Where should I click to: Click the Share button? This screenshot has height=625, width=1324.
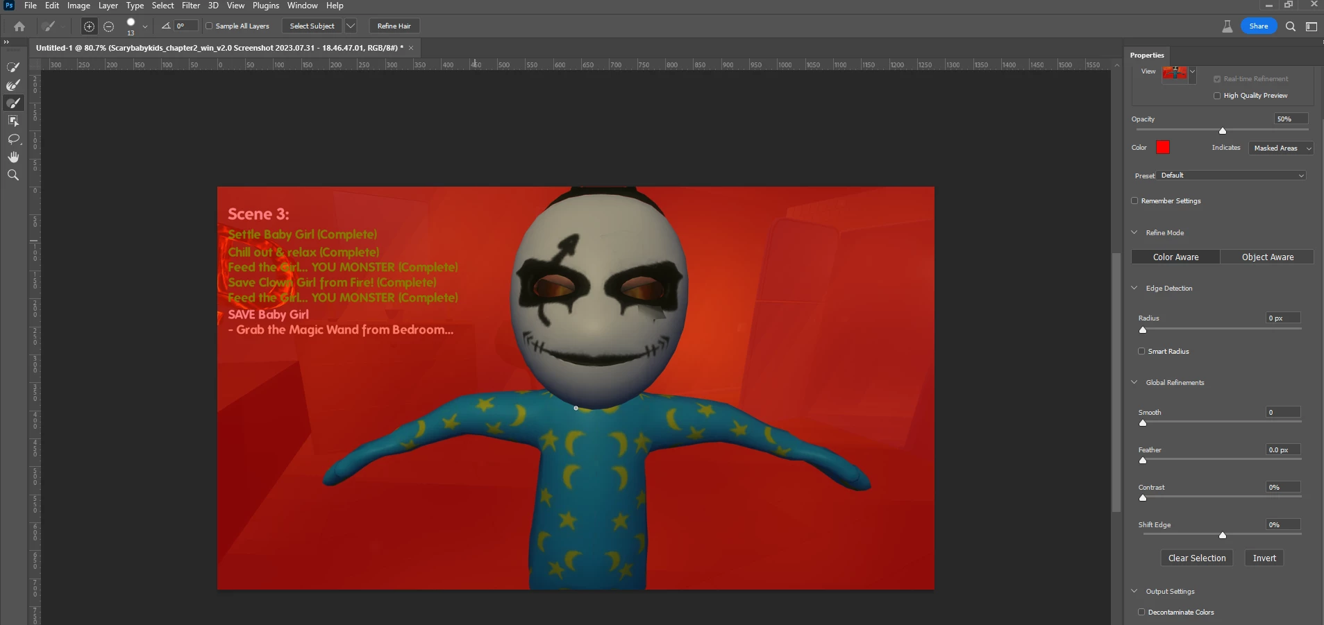click(x=1259, y=26)
